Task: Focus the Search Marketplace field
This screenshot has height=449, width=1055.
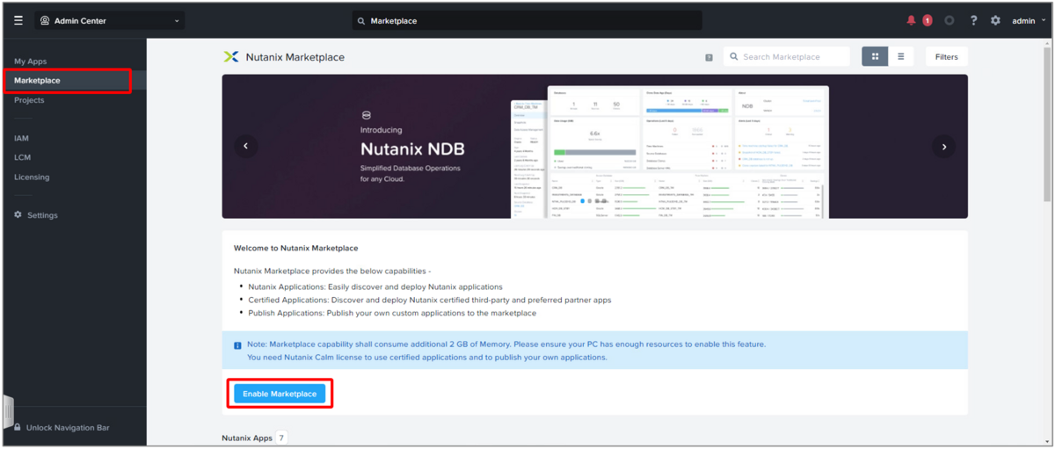Action: pos(787,56)
